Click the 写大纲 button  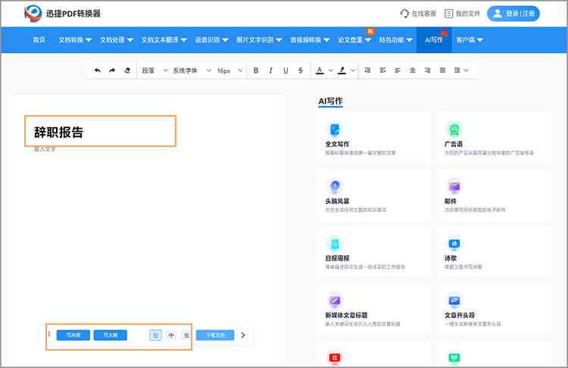111,335
